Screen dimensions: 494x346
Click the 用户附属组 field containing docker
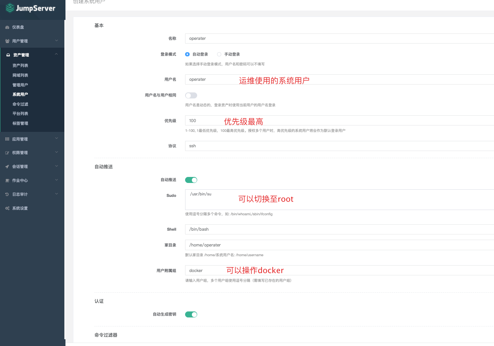coord(339,270)
